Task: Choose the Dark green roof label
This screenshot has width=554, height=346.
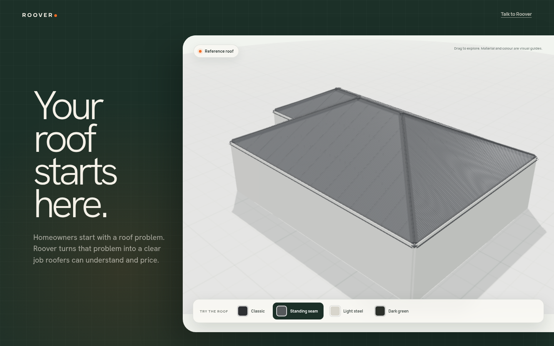Action: pyautogui.click(x=399, y=311)
